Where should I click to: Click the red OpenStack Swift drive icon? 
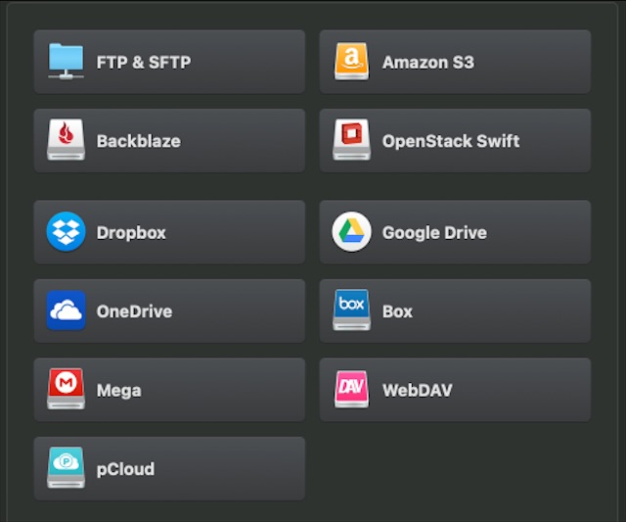point(352,140)
